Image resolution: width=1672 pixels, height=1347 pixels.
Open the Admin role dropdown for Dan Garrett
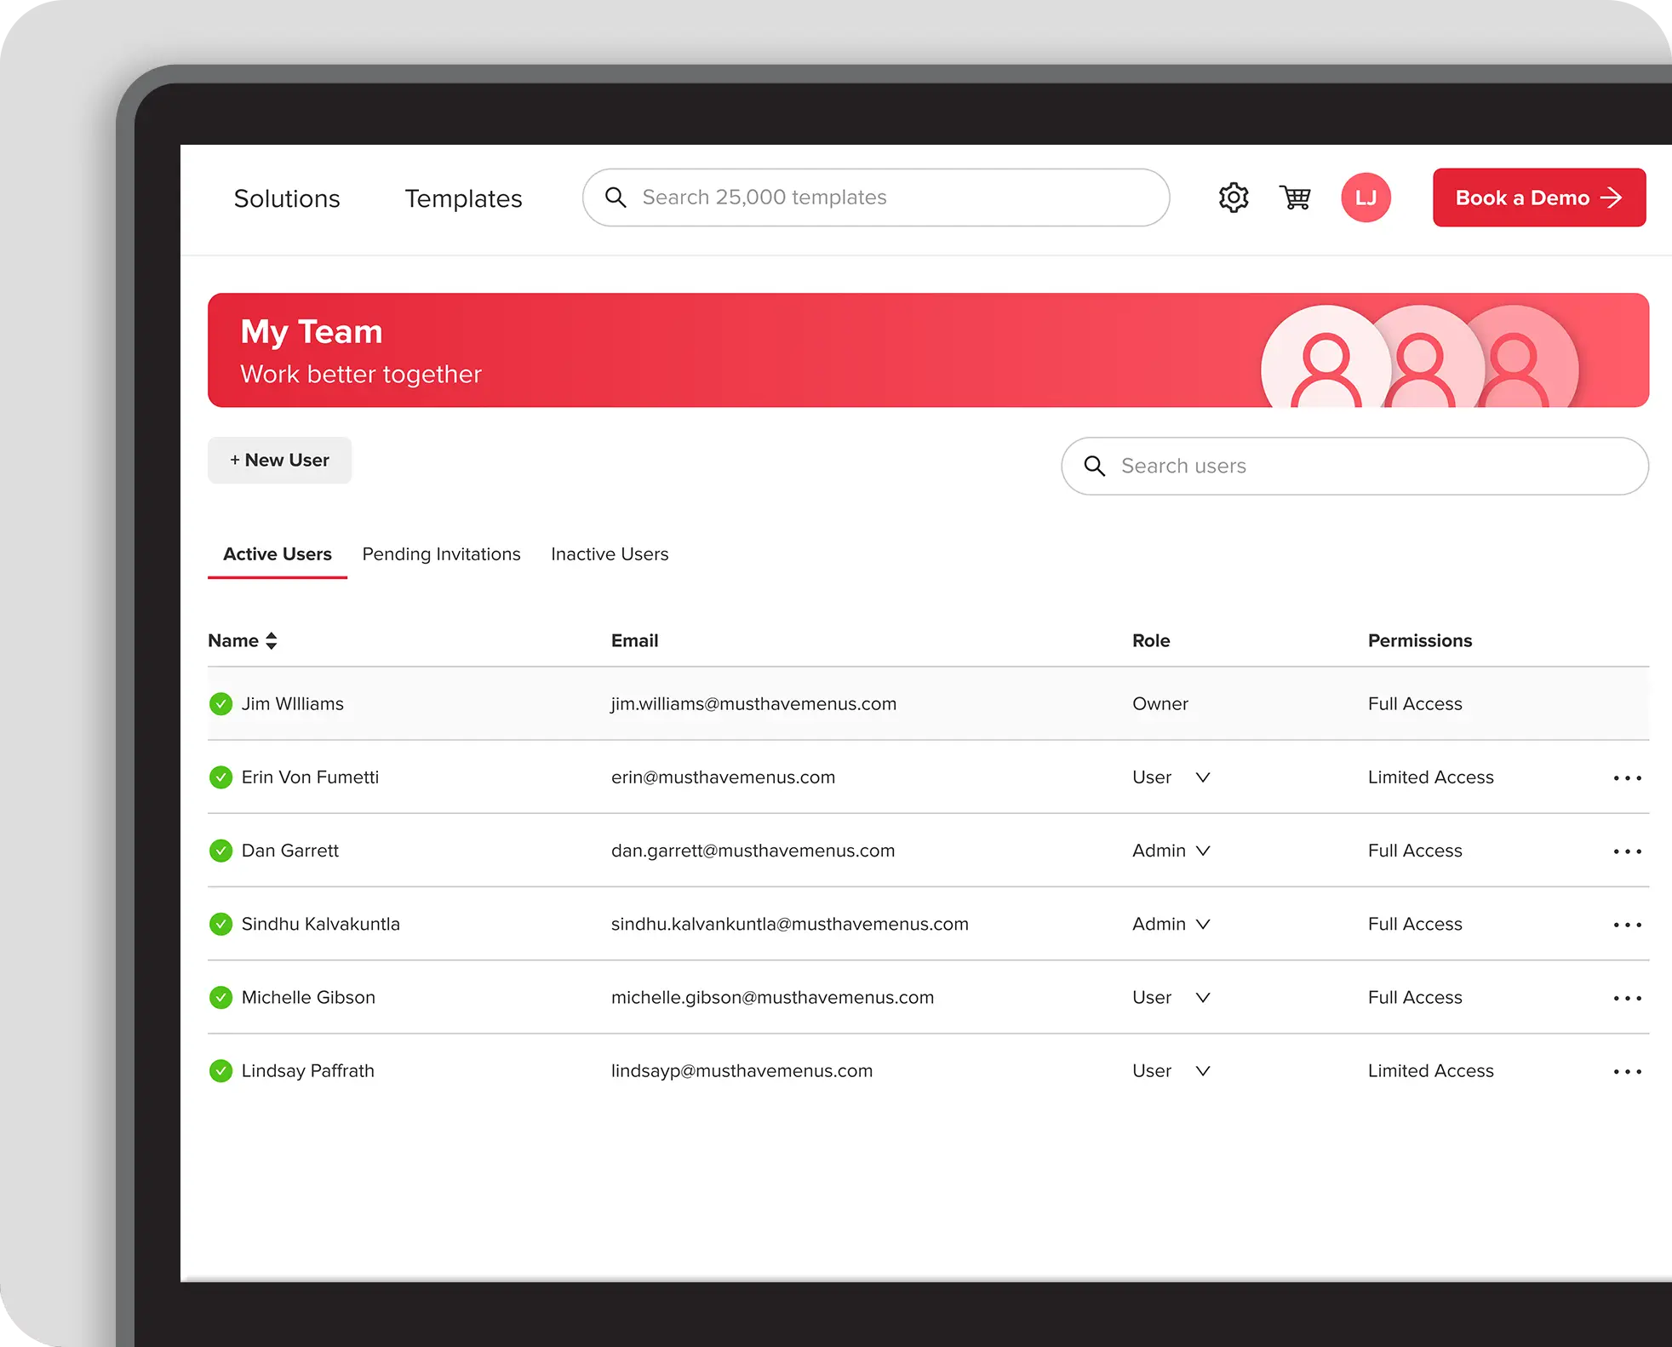tap(1202, 851)
